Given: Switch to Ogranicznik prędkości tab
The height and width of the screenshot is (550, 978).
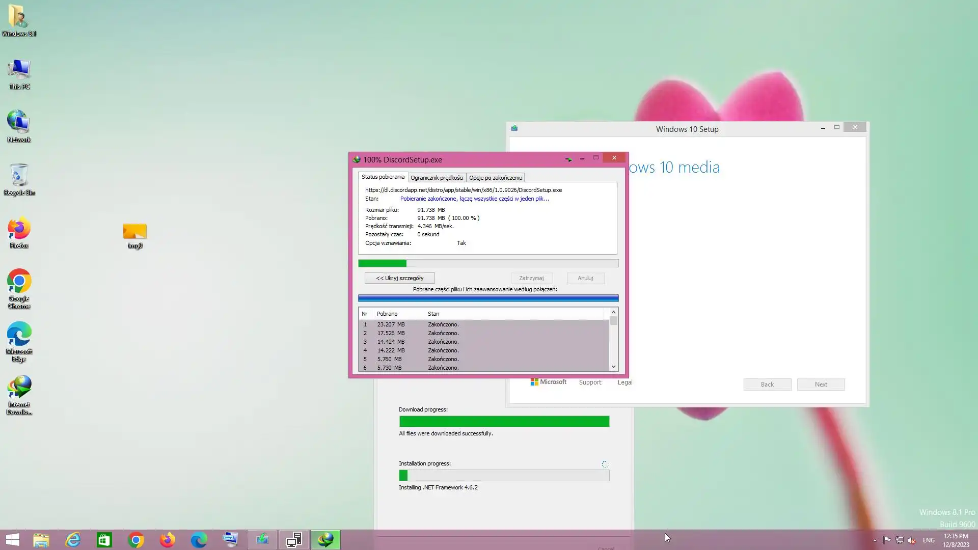Looking at the screenshot, I should 437,178.
